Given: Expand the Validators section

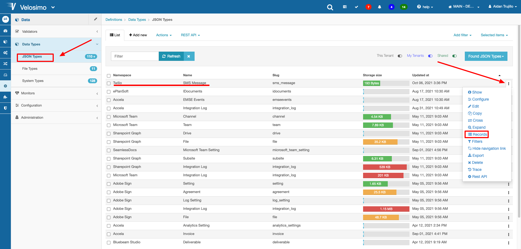Looking at the screenshot, I should coord(56,31).
